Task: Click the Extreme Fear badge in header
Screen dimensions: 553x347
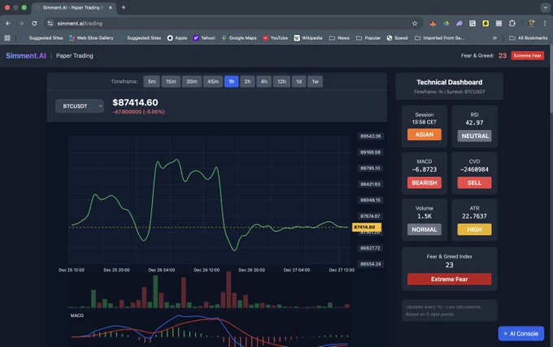Action: [x=527, y=55]
